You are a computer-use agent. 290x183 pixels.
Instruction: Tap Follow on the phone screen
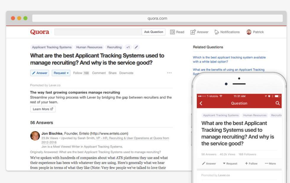pyautogui.click(x=251, y=164)
